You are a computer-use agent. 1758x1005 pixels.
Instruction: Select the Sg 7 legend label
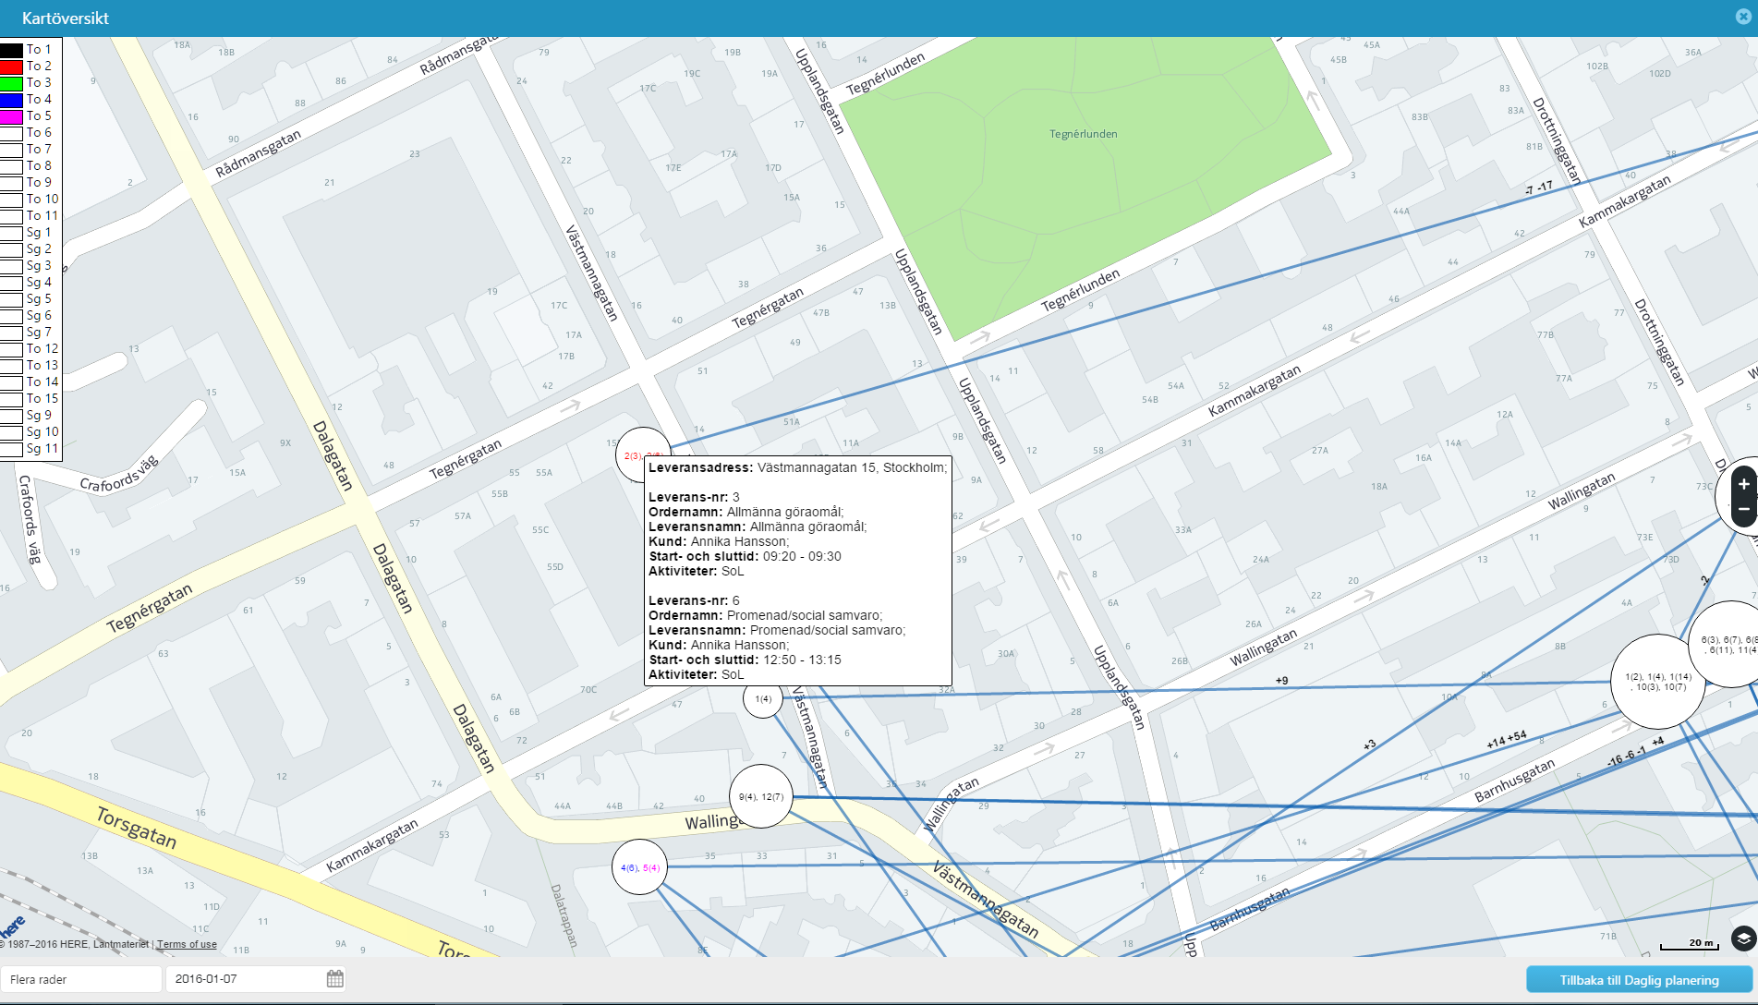pos(39,333)
